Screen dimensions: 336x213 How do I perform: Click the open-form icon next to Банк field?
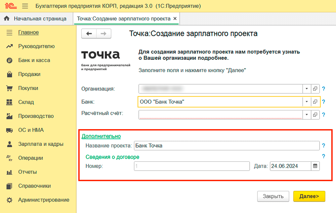click(x=315, y=102)
